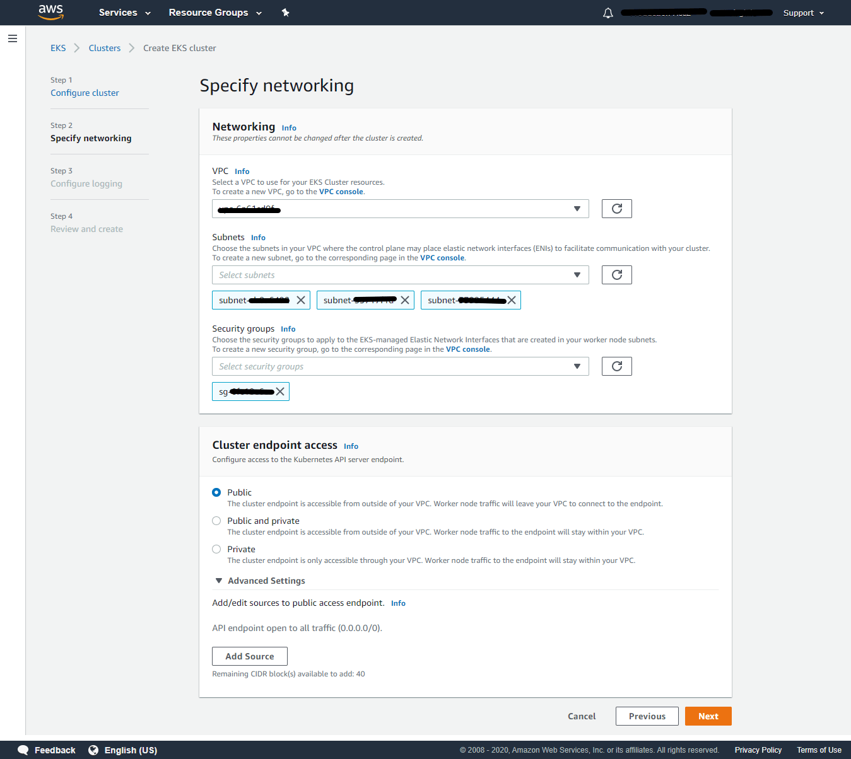Open VPC console link under Subnets description
This screenshot has width=851, height=759.
[442, 258]
